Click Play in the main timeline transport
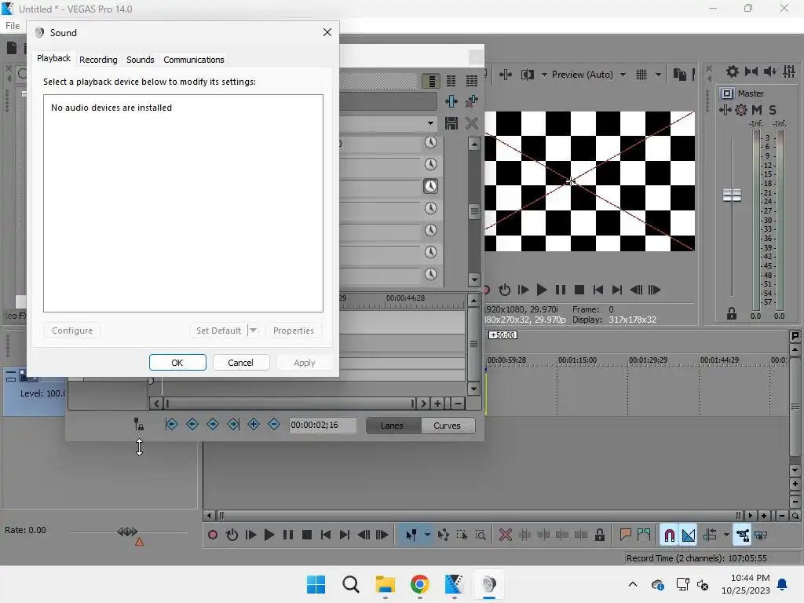 point(269,535)
